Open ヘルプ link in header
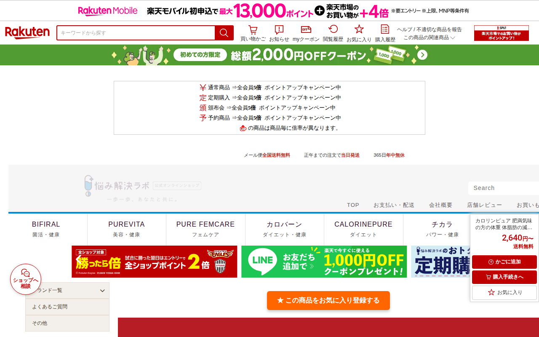 point(404,29)
